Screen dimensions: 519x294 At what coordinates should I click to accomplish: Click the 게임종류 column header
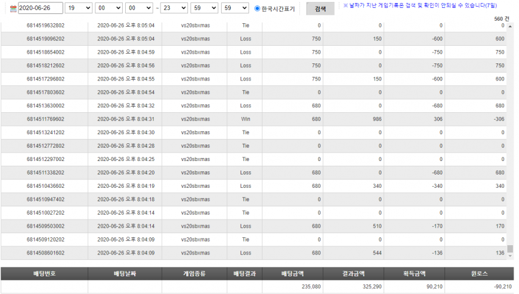pyautogui.click(x=194, y=274)
